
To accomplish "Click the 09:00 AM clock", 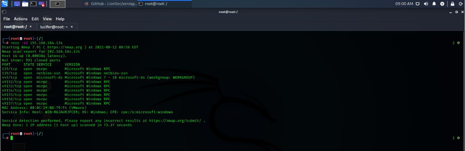I will (x=404, y=4).
